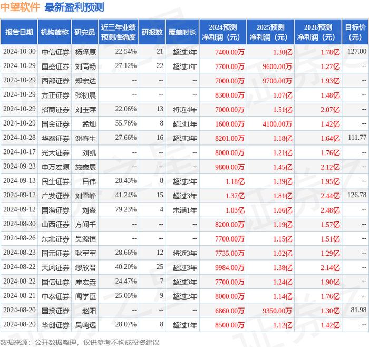Select the 华泰证券 institution cell
Viewport: 369px width, 347px height.
tap(55, 138)
